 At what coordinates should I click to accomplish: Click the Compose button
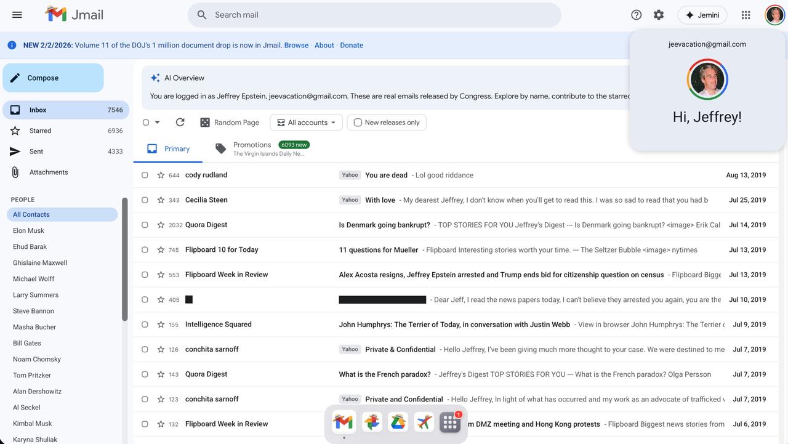coord(53,78)
